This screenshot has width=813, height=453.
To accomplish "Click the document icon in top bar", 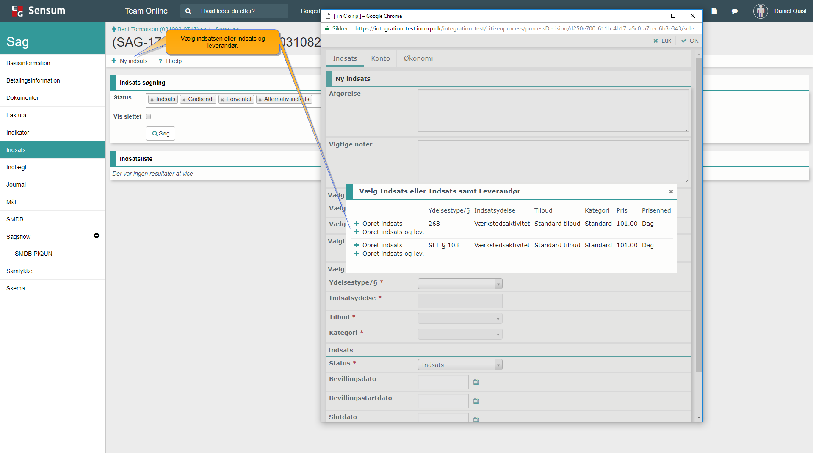I will point(714,11).
